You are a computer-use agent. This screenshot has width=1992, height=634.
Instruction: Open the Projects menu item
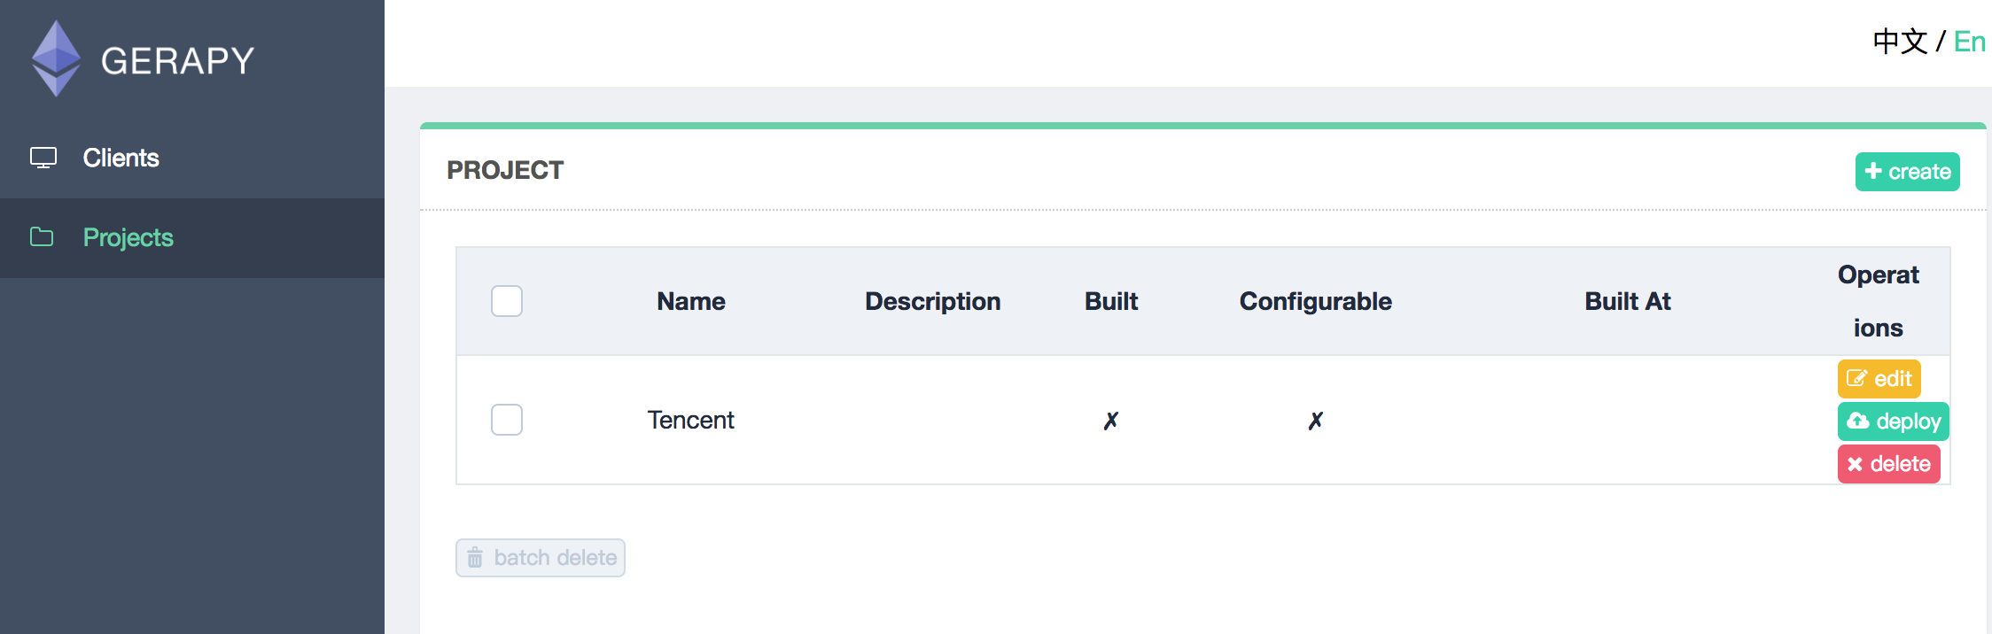pyautogui.click(x=128, y=237)
